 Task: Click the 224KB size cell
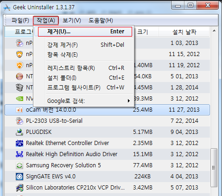142,177
